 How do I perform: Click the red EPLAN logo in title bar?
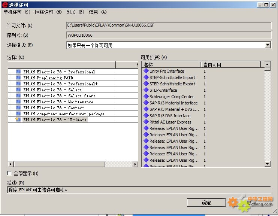(5, 5)
